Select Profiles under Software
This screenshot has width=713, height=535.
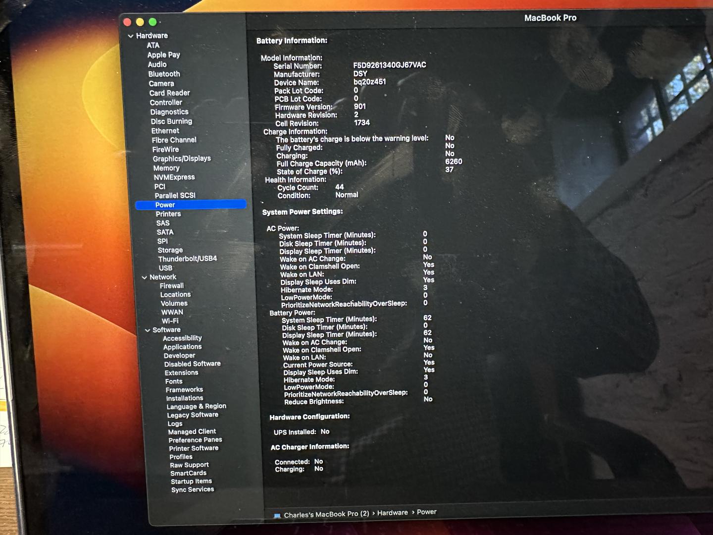181,457
